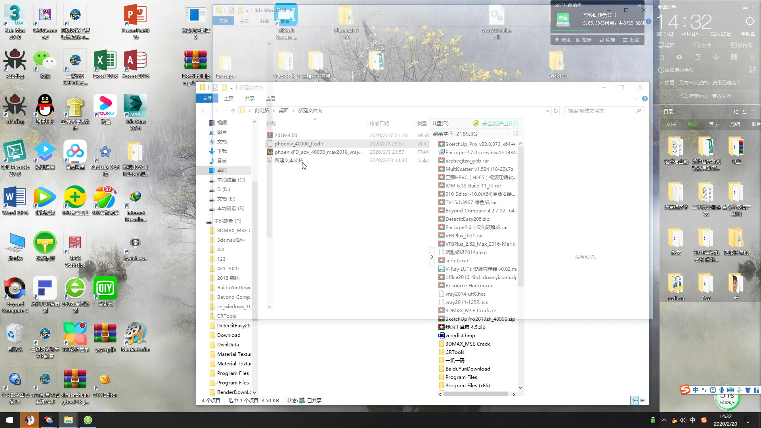Refresh the current folder address bar
The image size is (761, 428).
pos(556,111)
